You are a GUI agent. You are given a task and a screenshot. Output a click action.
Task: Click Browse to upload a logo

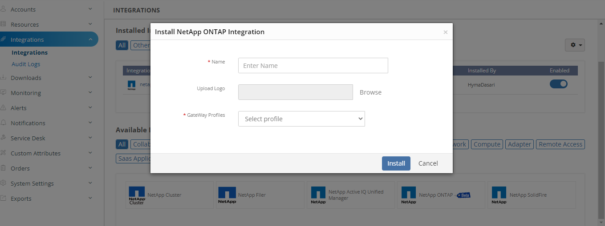tap(370, 92)
